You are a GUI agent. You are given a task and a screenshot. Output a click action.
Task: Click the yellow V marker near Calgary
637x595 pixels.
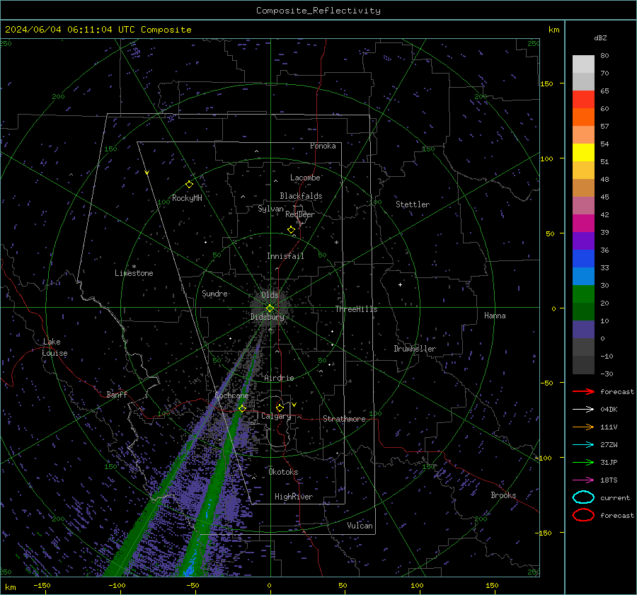pyautogui.click(x=294, y=405)
